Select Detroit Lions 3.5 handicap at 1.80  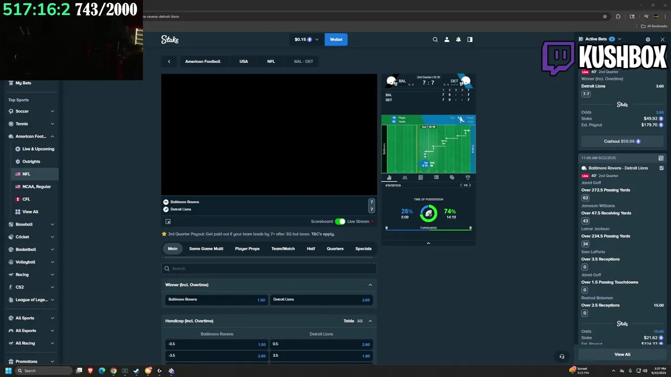click(x=321, y=356)
